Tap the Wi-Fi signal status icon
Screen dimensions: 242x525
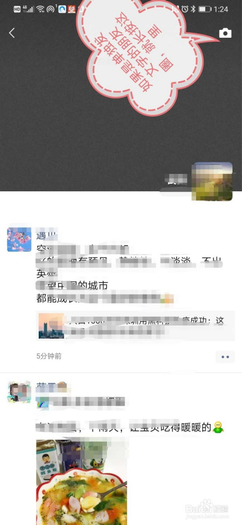coord(41,9)
